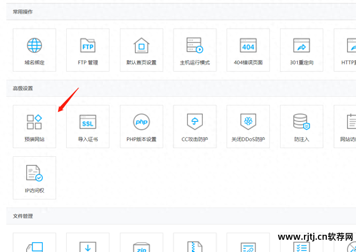Open CC攻击防护 shield card
The width and height of the screenshot is (356, 252).
(x=195, y=126)
